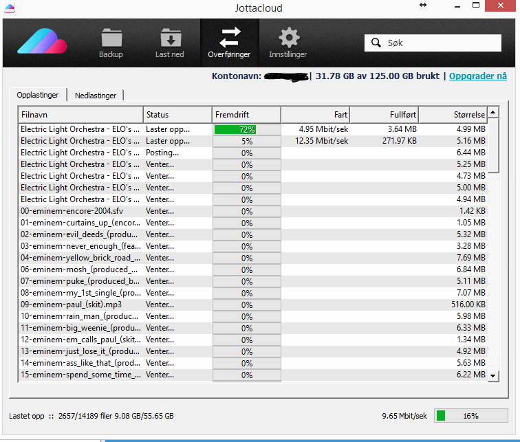This screenshot has height=442, width=520.
Task: Click the double-arrow icon in title bar
Action: pos(423,5)
